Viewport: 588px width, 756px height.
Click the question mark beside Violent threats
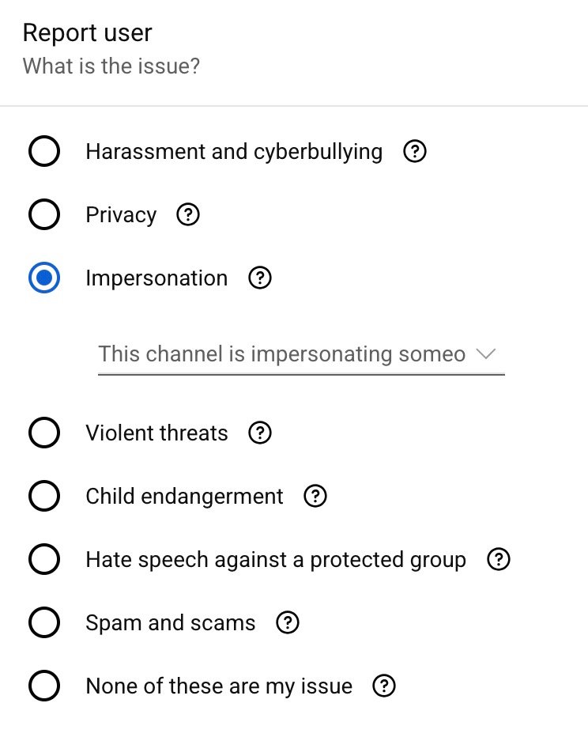point(260,433)
